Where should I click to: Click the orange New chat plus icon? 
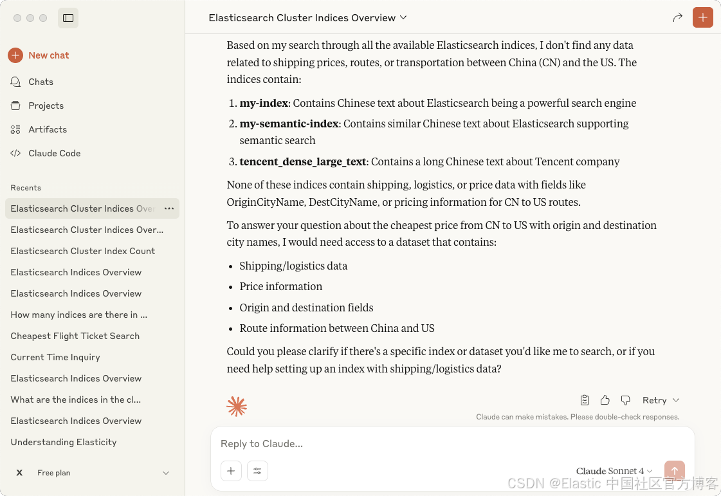[x=15, y=55]
